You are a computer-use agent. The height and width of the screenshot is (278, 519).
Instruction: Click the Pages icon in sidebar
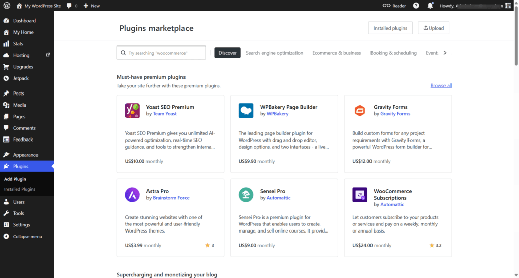point(6,117)
